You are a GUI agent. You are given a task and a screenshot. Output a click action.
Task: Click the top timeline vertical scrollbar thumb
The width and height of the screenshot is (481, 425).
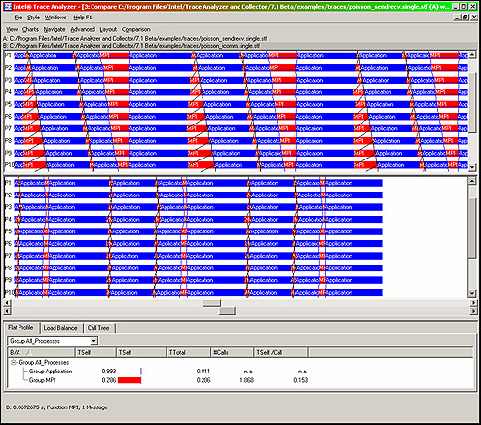click(x=472, y=101)
